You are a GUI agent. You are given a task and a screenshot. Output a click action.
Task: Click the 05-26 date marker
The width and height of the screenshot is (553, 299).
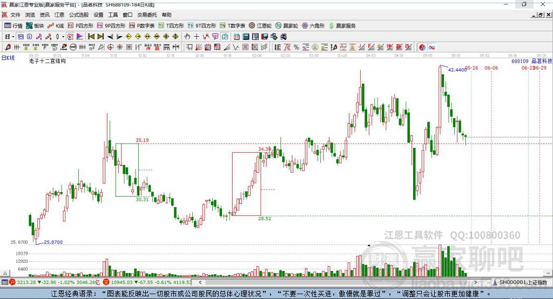pos(472,67)
